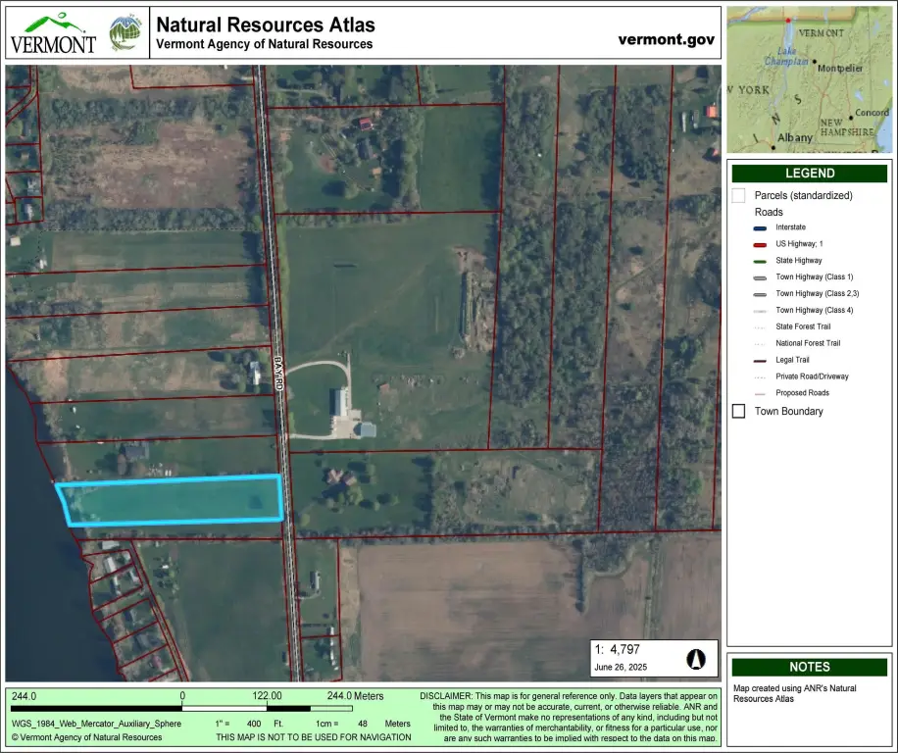Screen dimensions: 898x753
Task: Select the State Highway legend symbol
Action: (x=761, y=260)
